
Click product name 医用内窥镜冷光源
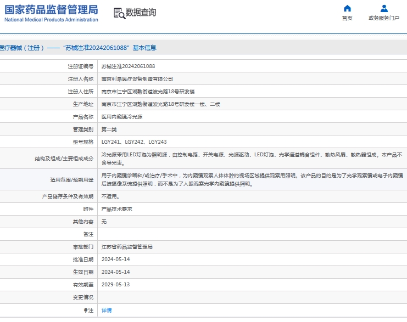[x=122, y=117]
